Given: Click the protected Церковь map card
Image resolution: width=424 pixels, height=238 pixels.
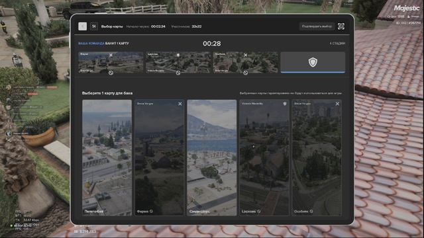Looking at the screenshot, I should click(264, 157).
